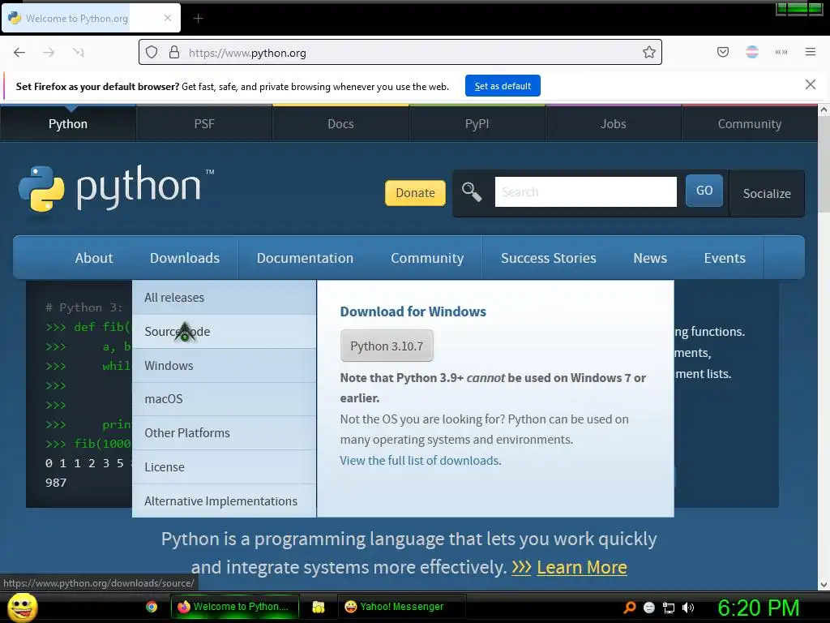Click the file manager taskbar icon
The width and height of the screenshot is (830, 623).
click(x=318, y=607)
